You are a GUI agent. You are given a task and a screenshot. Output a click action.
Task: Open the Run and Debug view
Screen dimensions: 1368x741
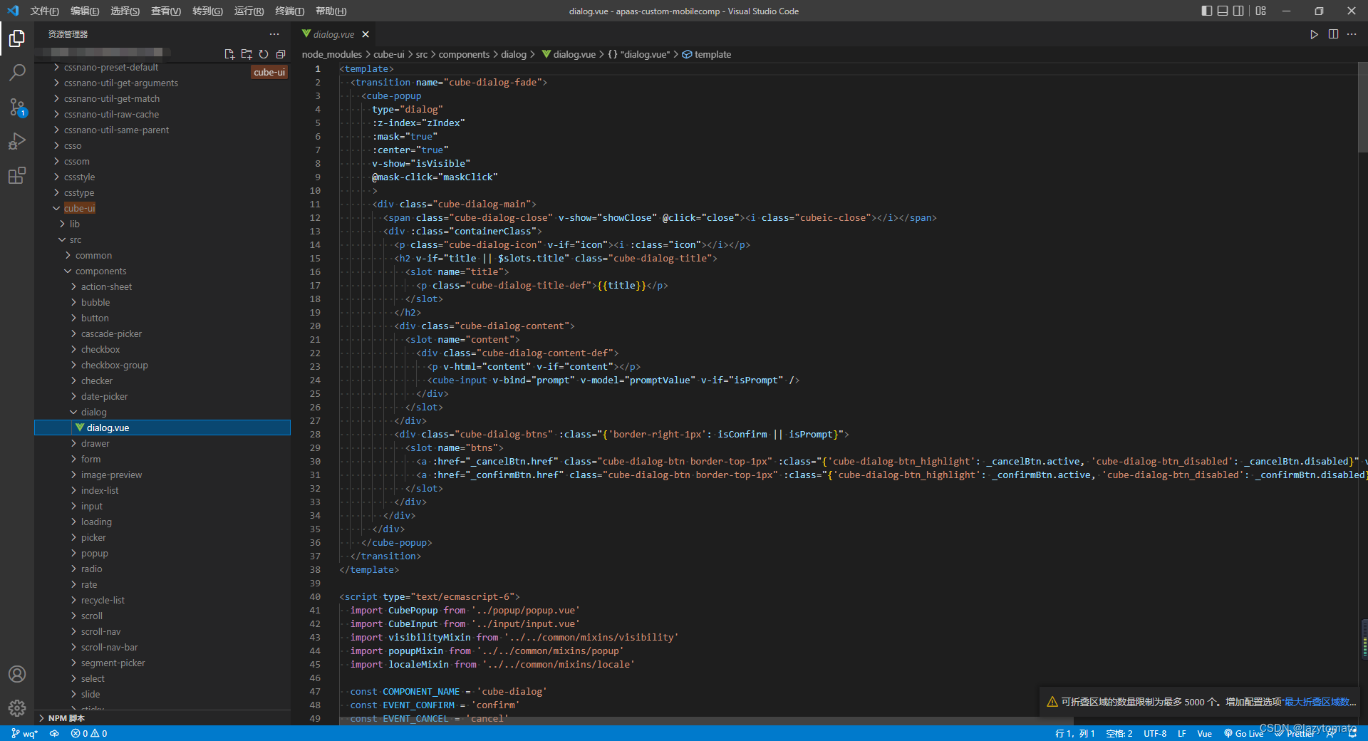(17, 141)
